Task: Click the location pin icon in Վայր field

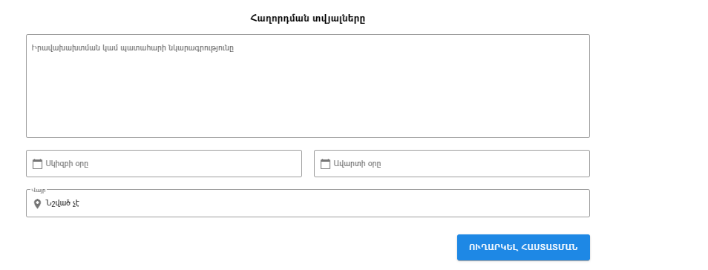Action: point(37,204)
